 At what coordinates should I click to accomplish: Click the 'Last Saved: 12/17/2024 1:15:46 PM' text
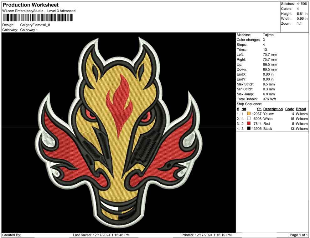101,235
